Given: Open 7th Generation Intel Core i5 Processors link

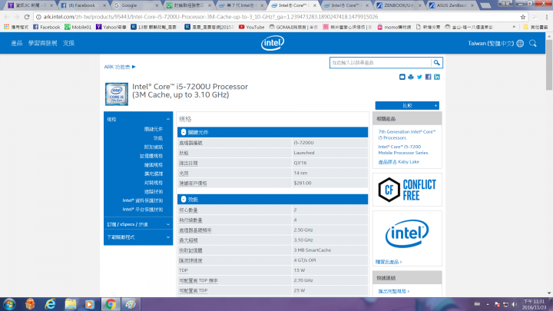Looking at the screenshot, I should tap(407, 134).
